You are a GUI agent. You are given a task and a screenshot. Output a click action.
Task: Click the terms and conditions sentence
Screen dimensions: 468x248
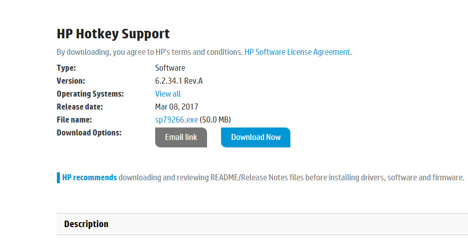[150, 52]
